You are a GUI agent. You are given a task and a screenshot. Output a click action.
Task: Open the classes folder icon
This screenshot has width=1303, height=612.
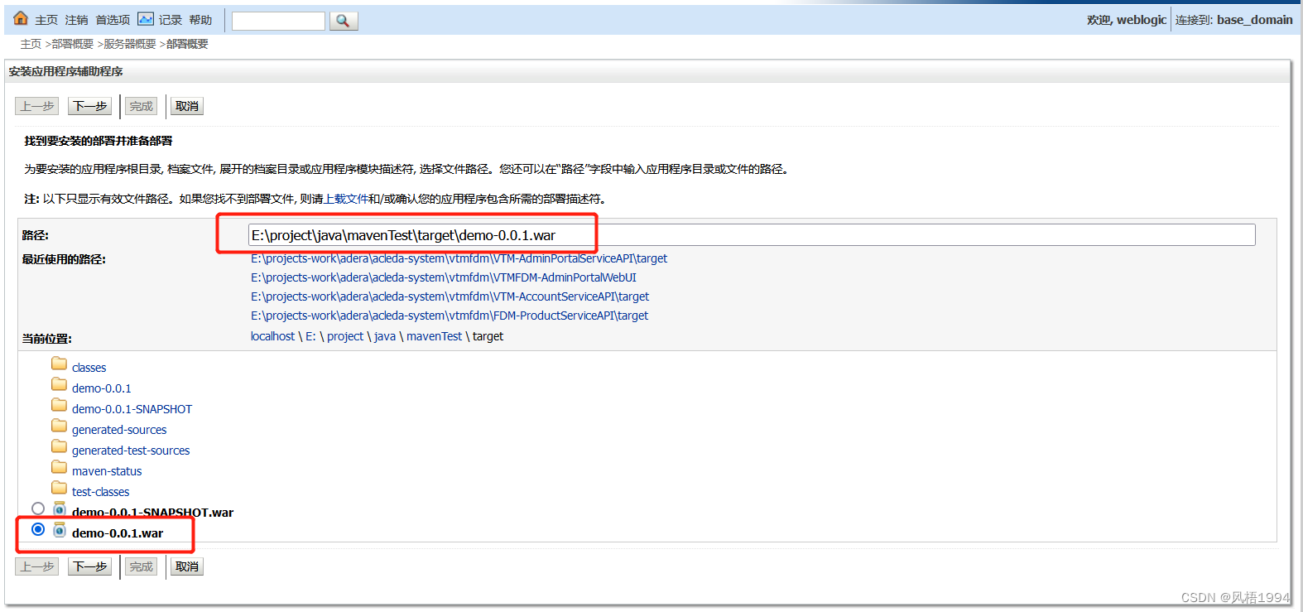click(59, 364)
